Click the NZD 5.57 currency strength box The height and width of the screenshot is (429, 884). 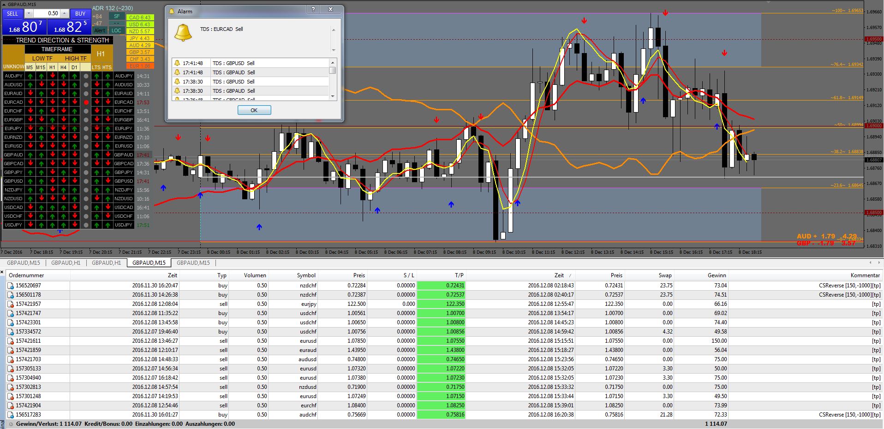pos(140,31)
